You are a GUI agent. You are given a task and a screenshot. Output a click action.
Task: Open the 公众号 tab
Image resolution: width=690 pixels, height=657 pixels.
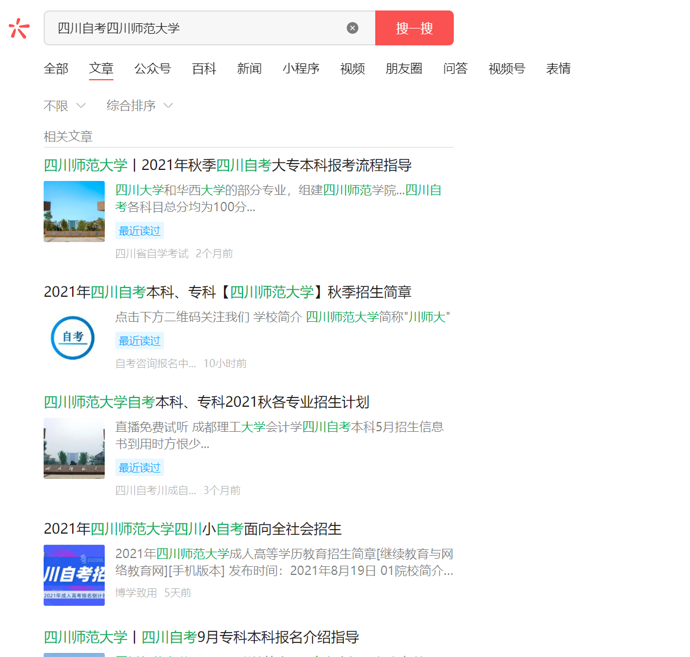(152, 69)
